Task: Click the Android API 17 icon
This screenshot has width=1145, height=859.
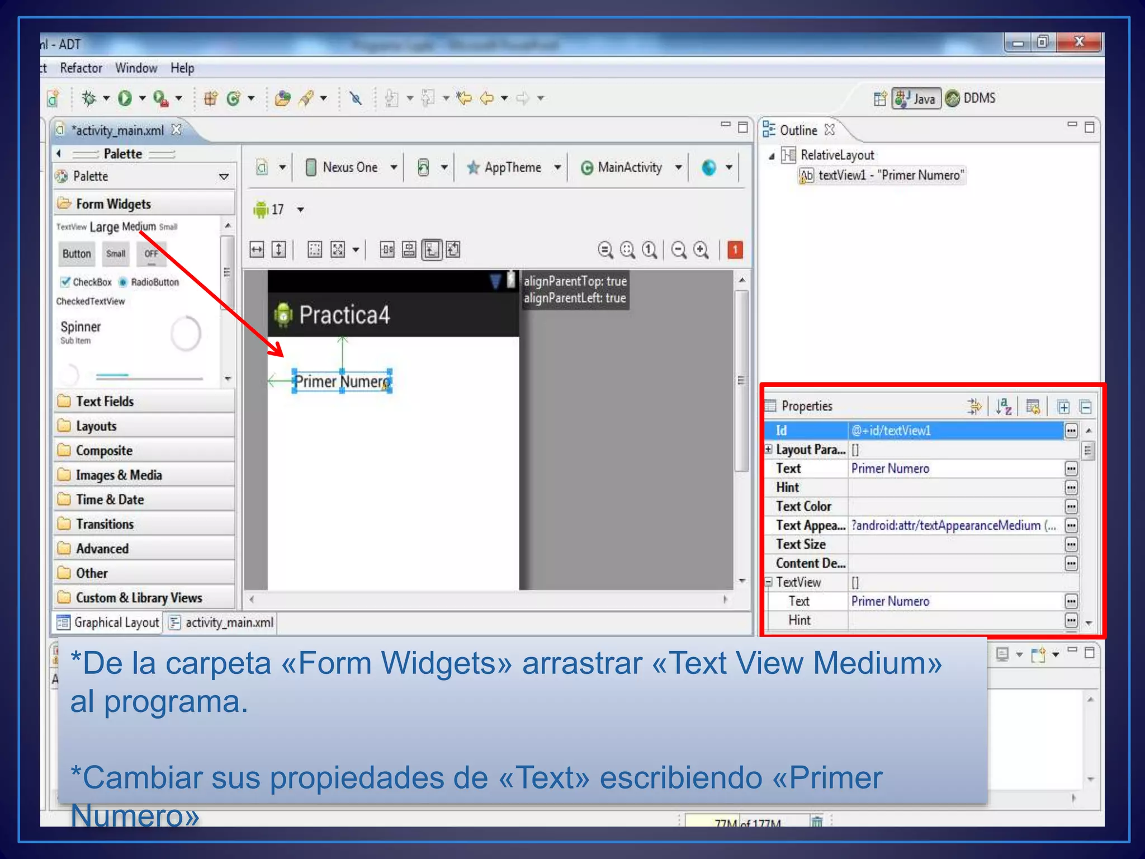Action: tap(261, 210)
